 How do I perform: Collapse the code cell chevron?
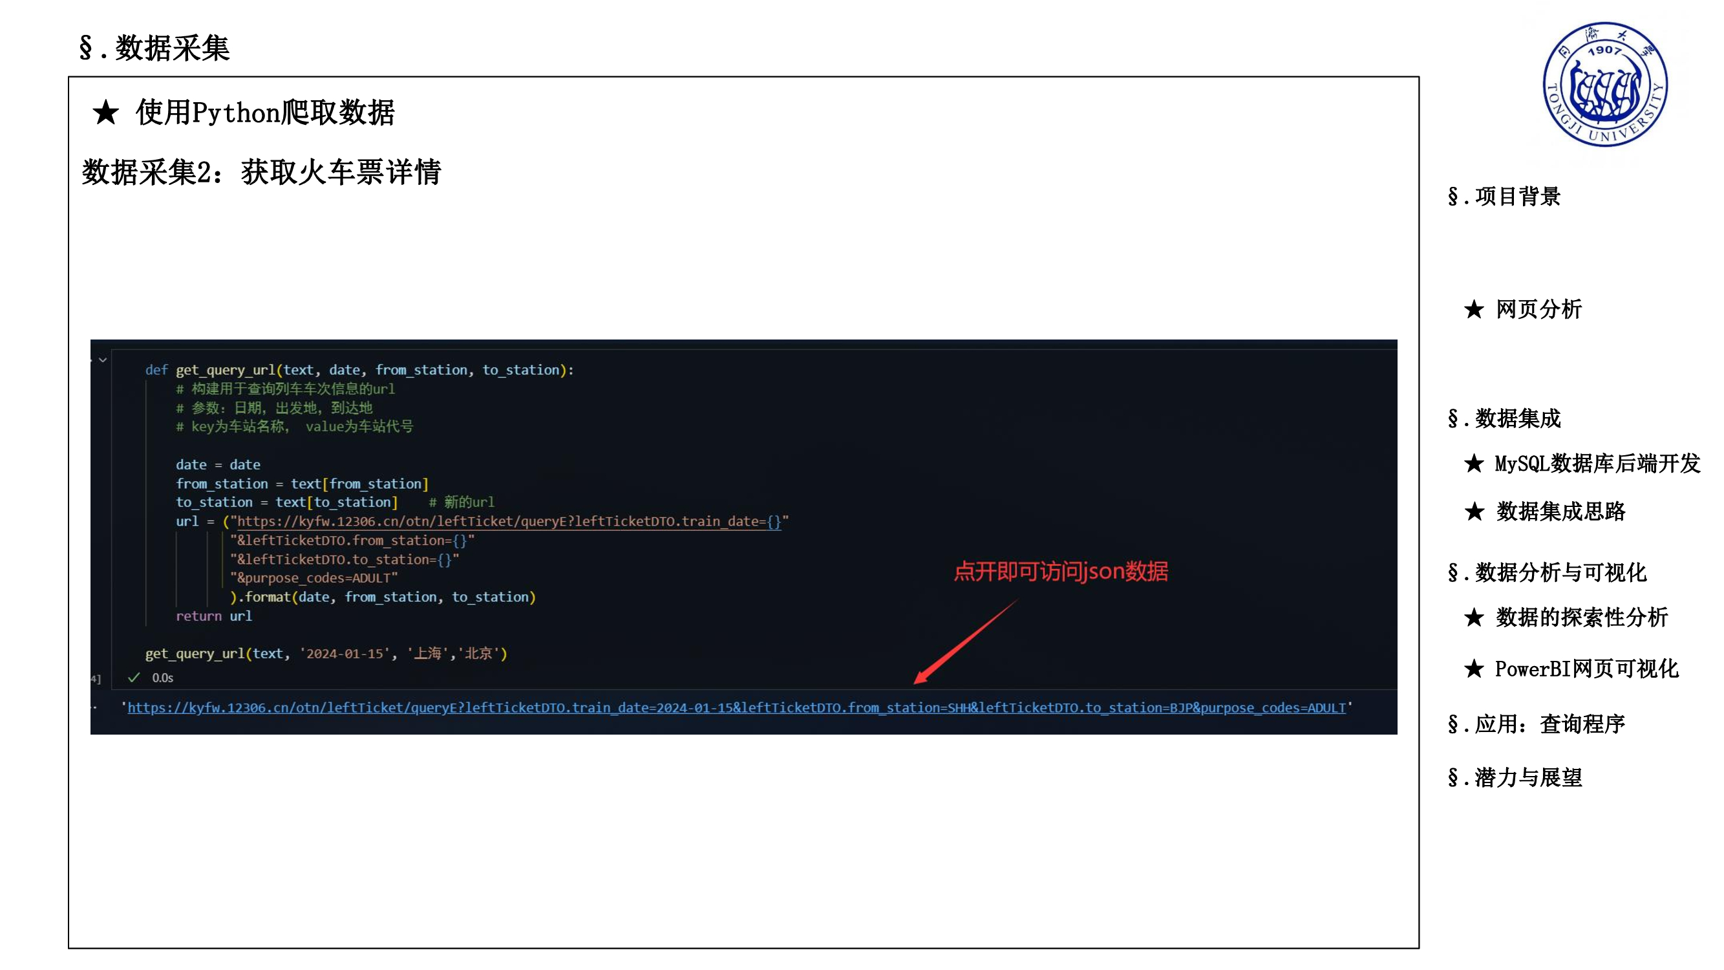(x=102, y=360)
